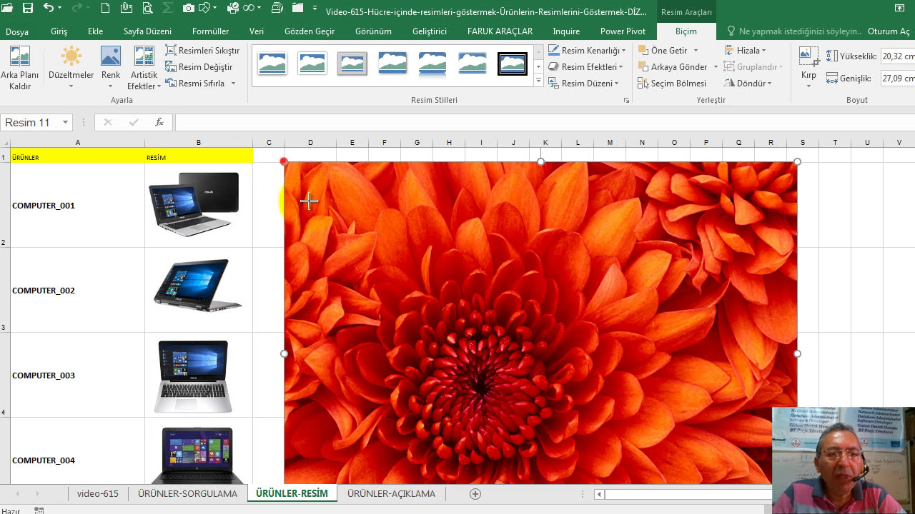Click the tell-me search box
Viewport: 915px width, 514px height.
tap(793, 31)
